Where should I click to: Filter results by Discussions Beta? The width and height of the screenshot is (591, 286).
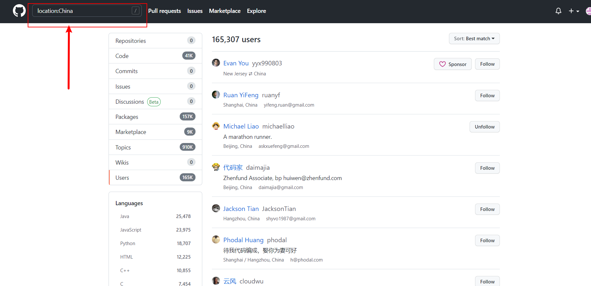[155, 101]
